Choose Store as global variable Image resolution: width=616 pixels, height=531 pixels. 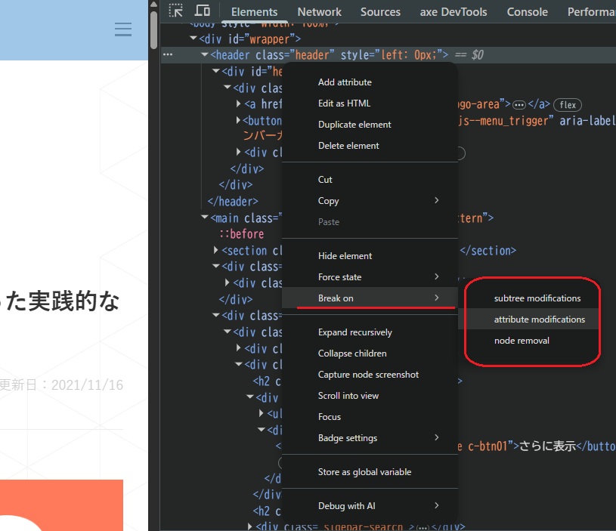point(370,472)
